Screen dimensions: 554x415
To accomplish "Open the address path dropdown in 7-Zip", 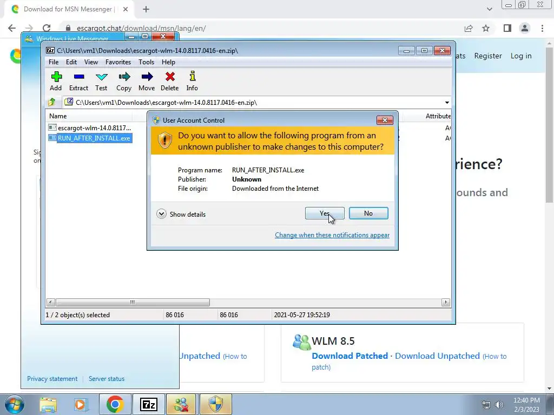I will coord(447,103).
